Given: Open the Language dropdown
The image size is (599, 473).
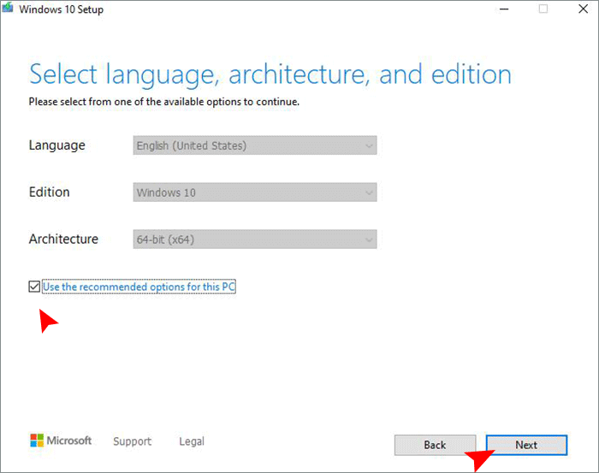Looking at the screenshot, I should [x=255, y=145].
